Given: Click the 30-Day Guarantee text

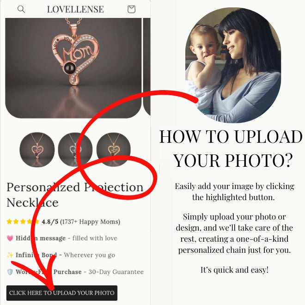Looking at the screenshot, I should point(116,272).
